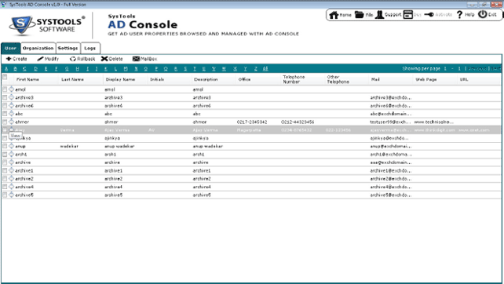Click mail abc@exchdomain cell
The height and width of the screenshot is (284, 504).
click(x=390, y=114)
